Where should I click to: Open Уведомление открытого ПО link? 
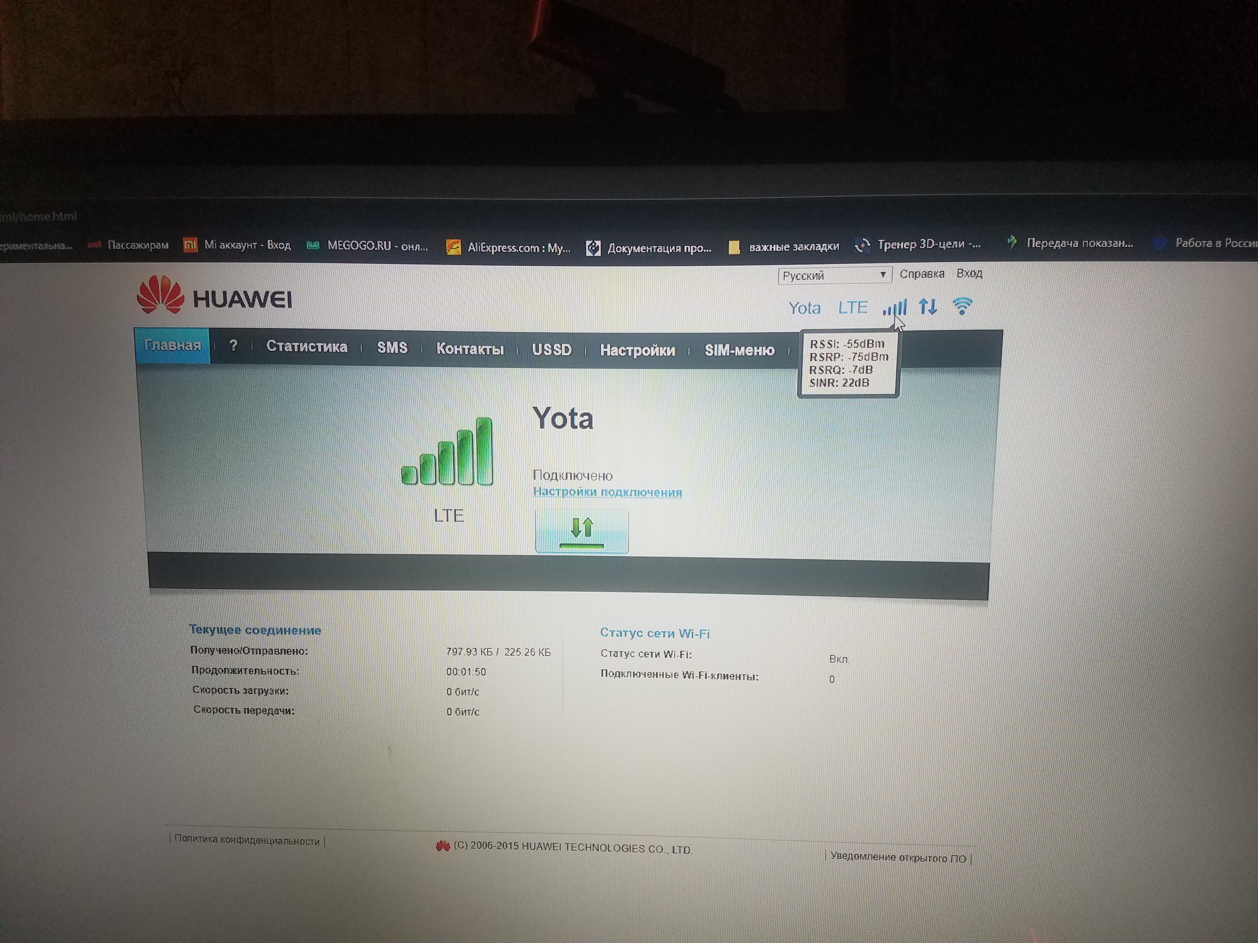point(898,858)
